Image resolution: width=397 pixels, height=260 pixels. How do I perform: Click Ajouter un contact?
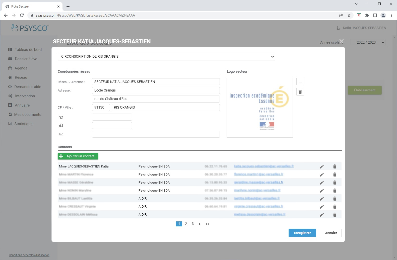click(x=78, y=156)
